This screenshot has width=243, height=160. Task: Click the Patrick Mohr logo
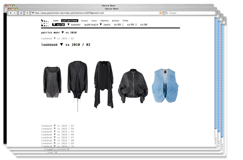(x=45, y=23)
